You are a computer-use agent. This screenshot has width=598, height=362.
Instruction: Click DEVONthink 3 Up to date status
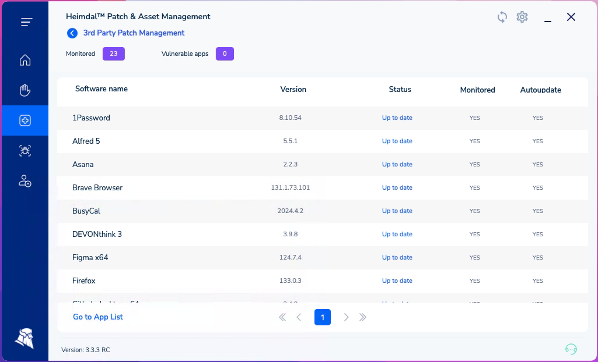tap(397, 234)
